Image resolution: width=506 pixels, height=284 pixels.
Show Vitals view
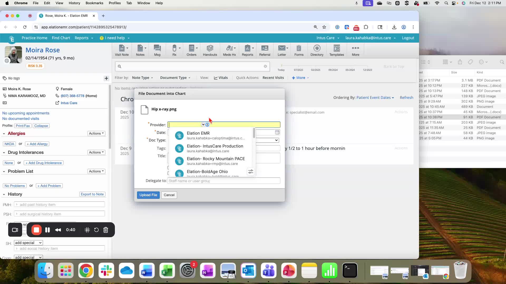pyautogui.click(x=221, y=78)
